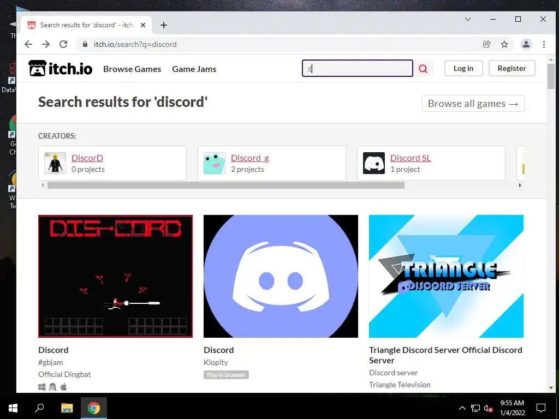559x419 pixels.
Task: Click the itch.io search input field
Action: pos(358,68)
